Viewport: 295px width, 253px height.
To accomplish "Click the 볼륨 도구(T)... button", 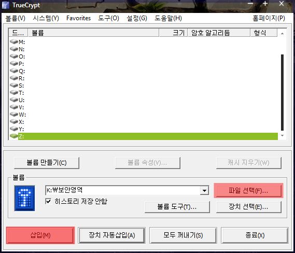I will [x=177, y=207].
